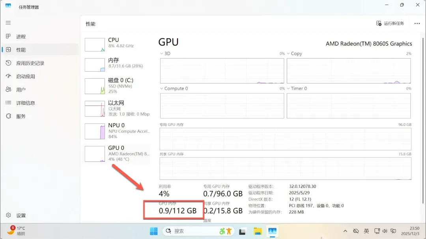Click the Task Manager taskbar icon
The image size is (426, 239).
pos(272,231)
